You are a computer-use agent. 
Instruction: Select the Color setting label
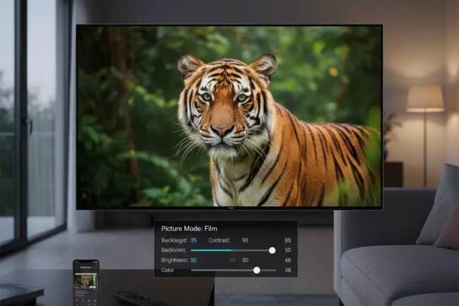[167, 270]
